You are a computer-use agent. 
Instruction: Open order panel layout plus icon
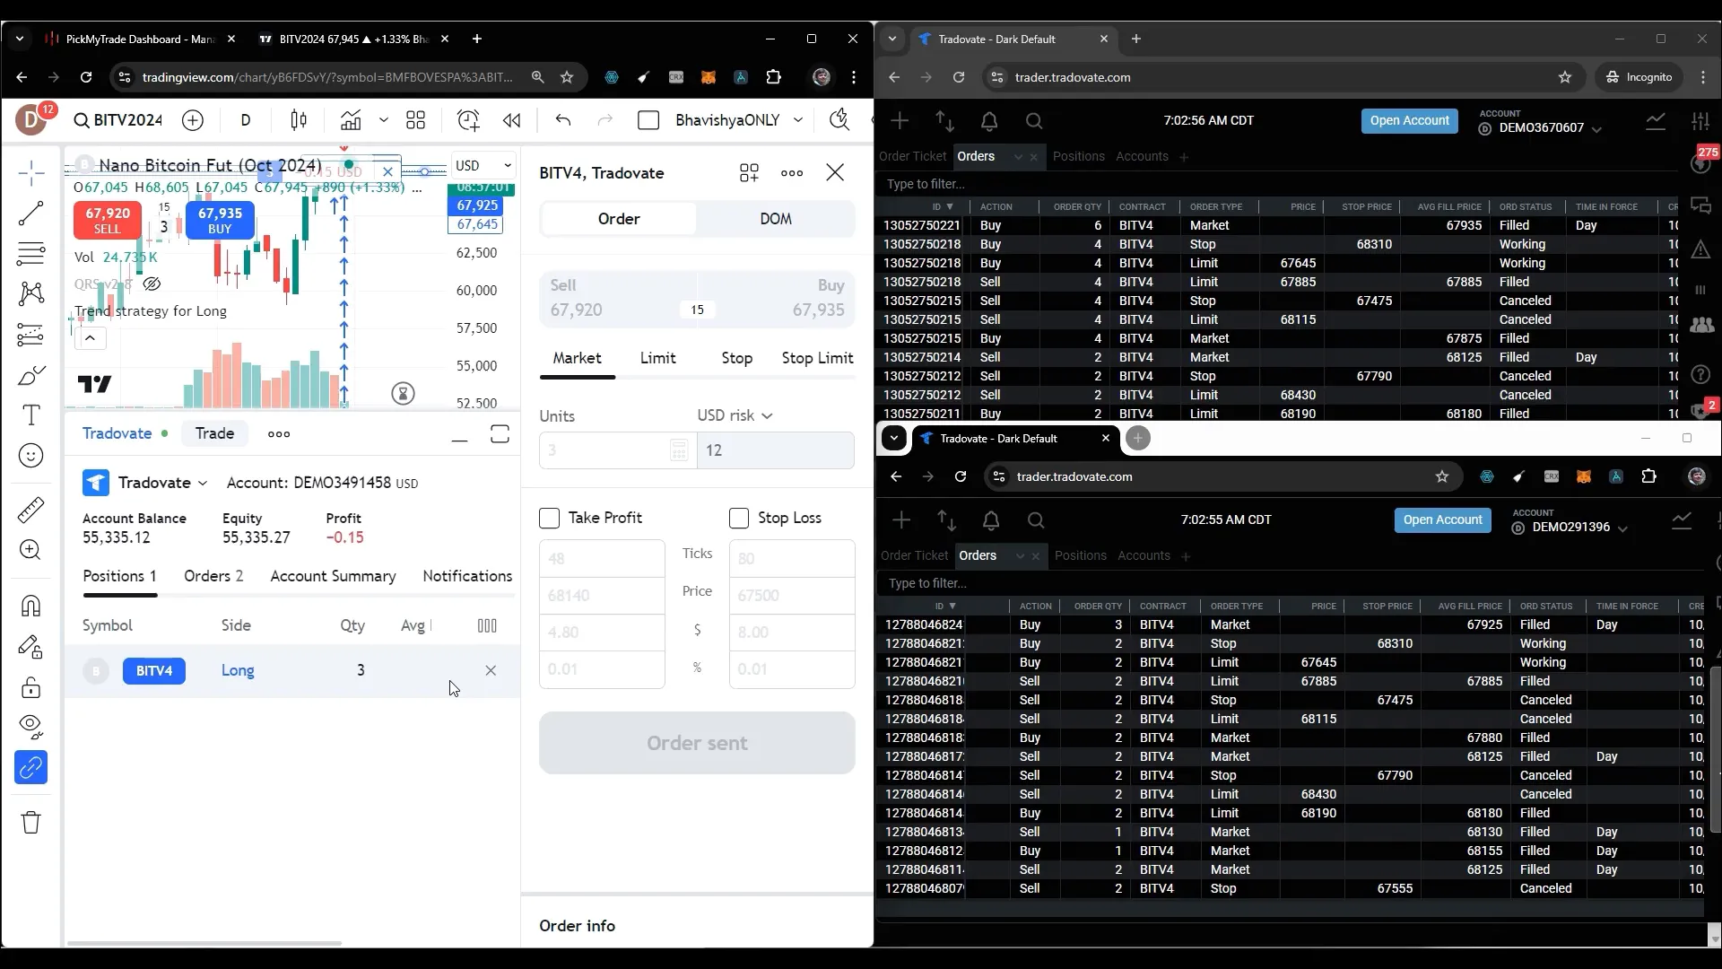[x=749, y=173]
